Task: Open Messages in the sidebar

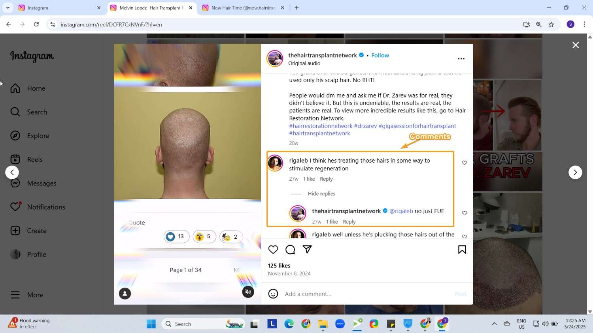Action: click(x=41, y=183)
